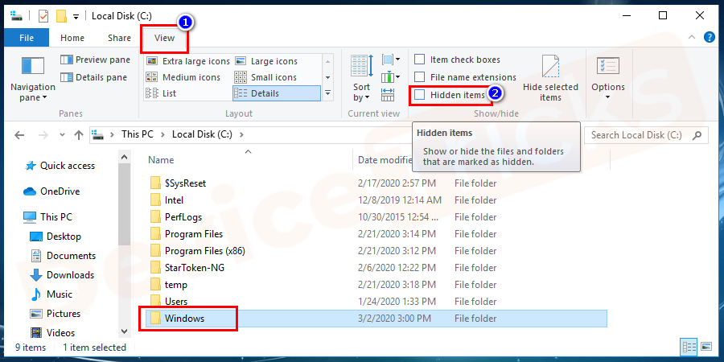
Task: Go up one level with Up arrow
Action: pyautogui.click(x=79, y=135)
